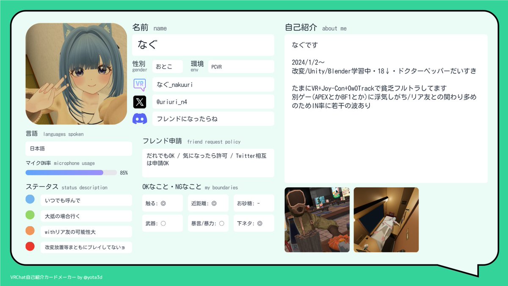Click the boundary box 武器: ○
The width and height of the screenshot is (508, 286).
pos(163,223)
